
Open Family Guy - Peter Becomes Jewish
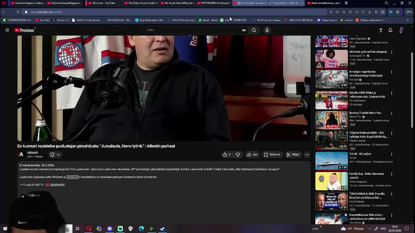point(366,176)
